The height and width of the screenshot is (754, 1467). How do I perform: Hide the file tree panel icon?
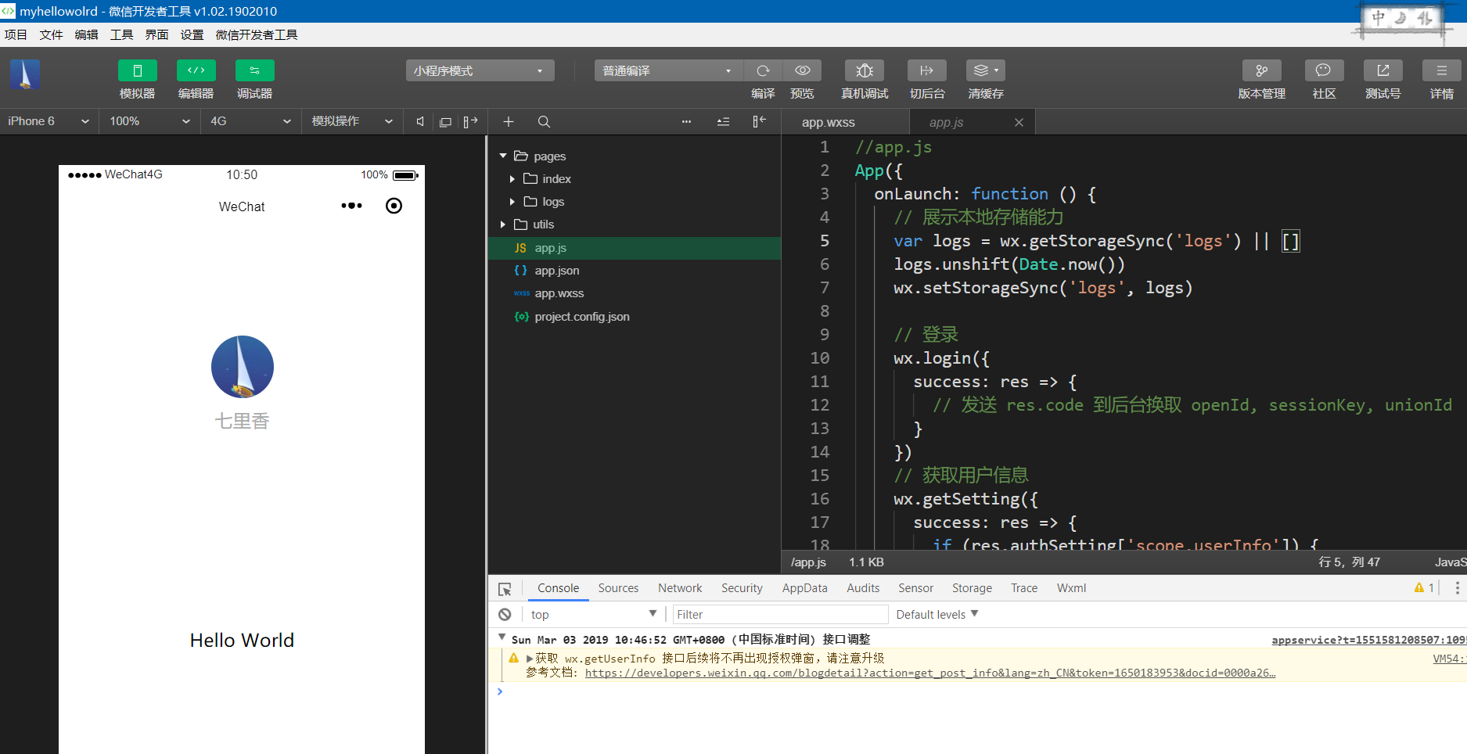click(x=759, y=121)
